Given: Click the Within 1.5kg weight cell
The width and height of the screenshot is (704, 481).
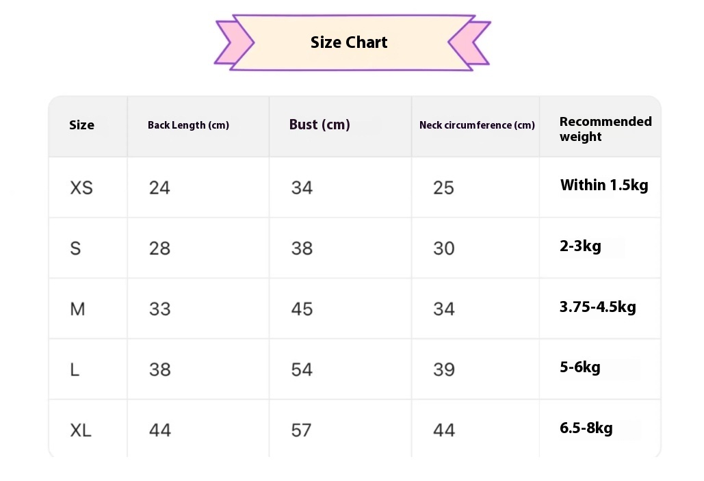Looking at the screenshot, I should 604,185.
